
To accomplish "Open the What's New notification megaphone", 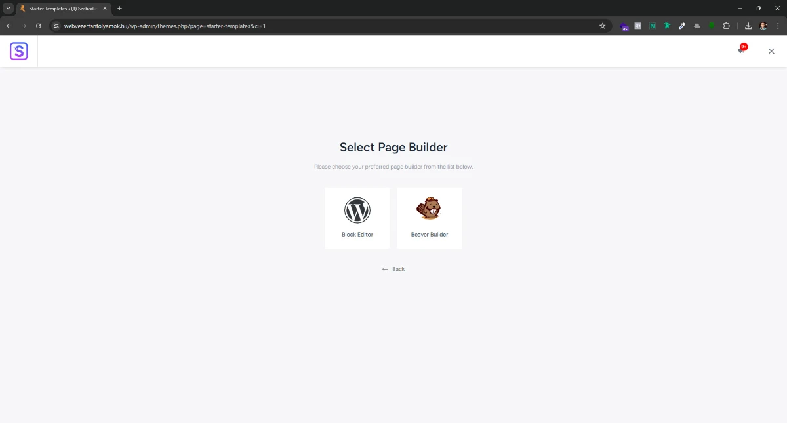I will (x=742, y=50).
